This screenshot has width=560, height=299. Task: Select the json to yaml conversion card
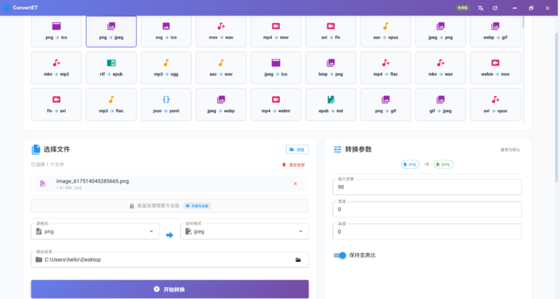[166, 105]
